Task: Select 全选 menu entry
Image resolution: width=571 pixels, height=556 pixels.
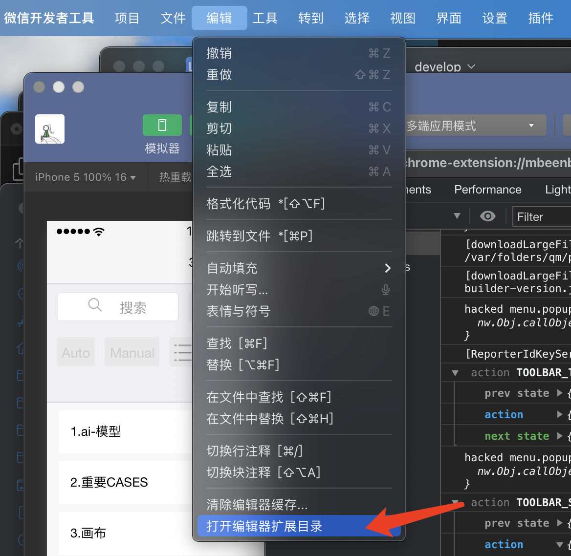Action: click(x=299, y=171)
